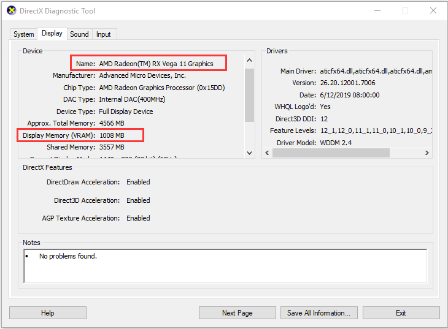Click Internal DAC(400MHz) value

132,99
